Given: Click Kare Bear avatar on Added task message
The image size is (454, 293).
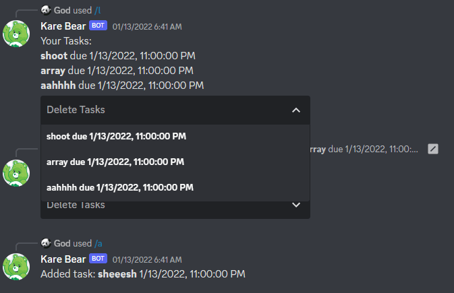Looking at the screenshot, I should point(16,267).
